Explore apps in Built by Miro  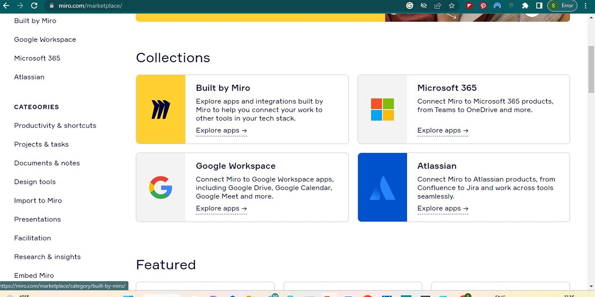click(x=221, y=130)
